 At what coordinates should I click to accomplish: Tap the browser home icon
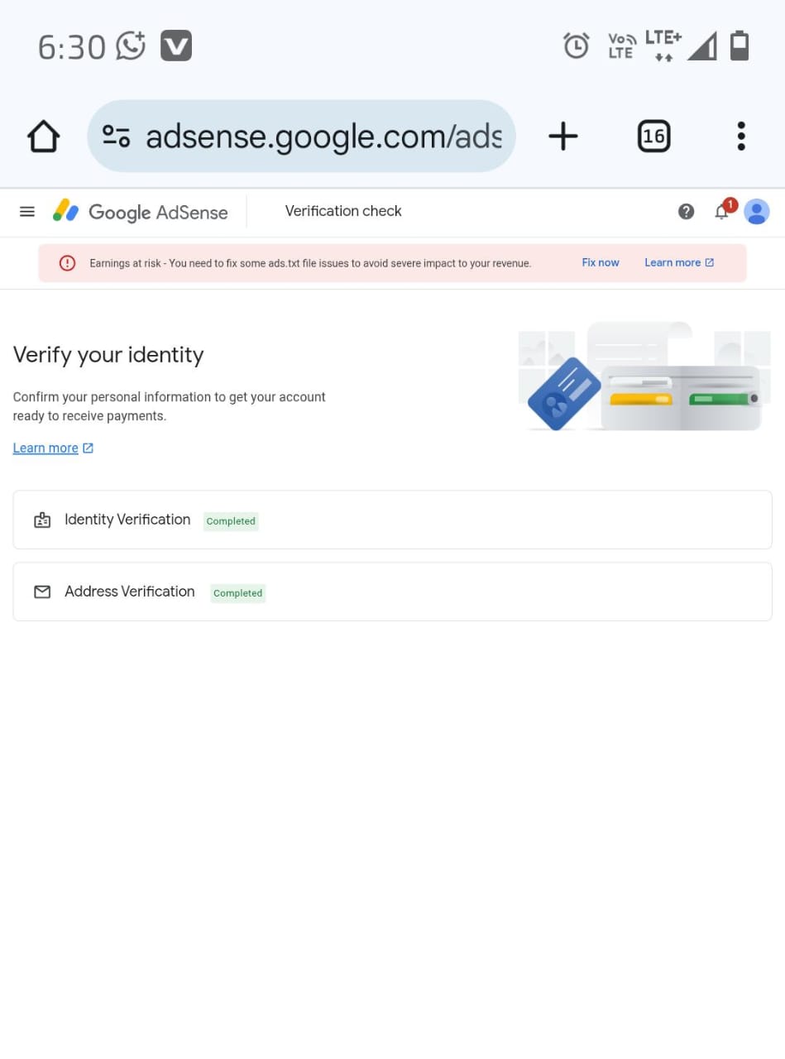point(43,137)
